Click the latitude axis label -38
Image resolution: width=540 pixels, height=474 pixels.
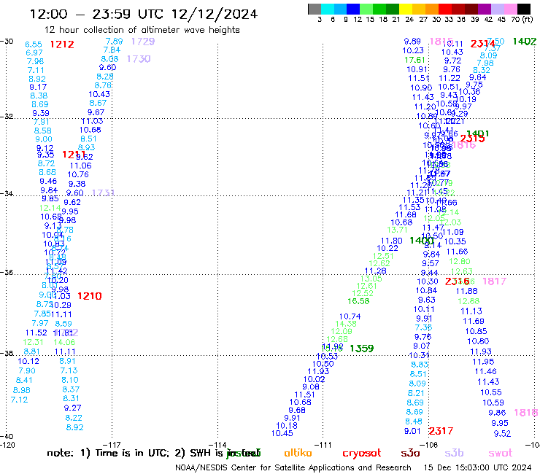click(x=7, y=354)
